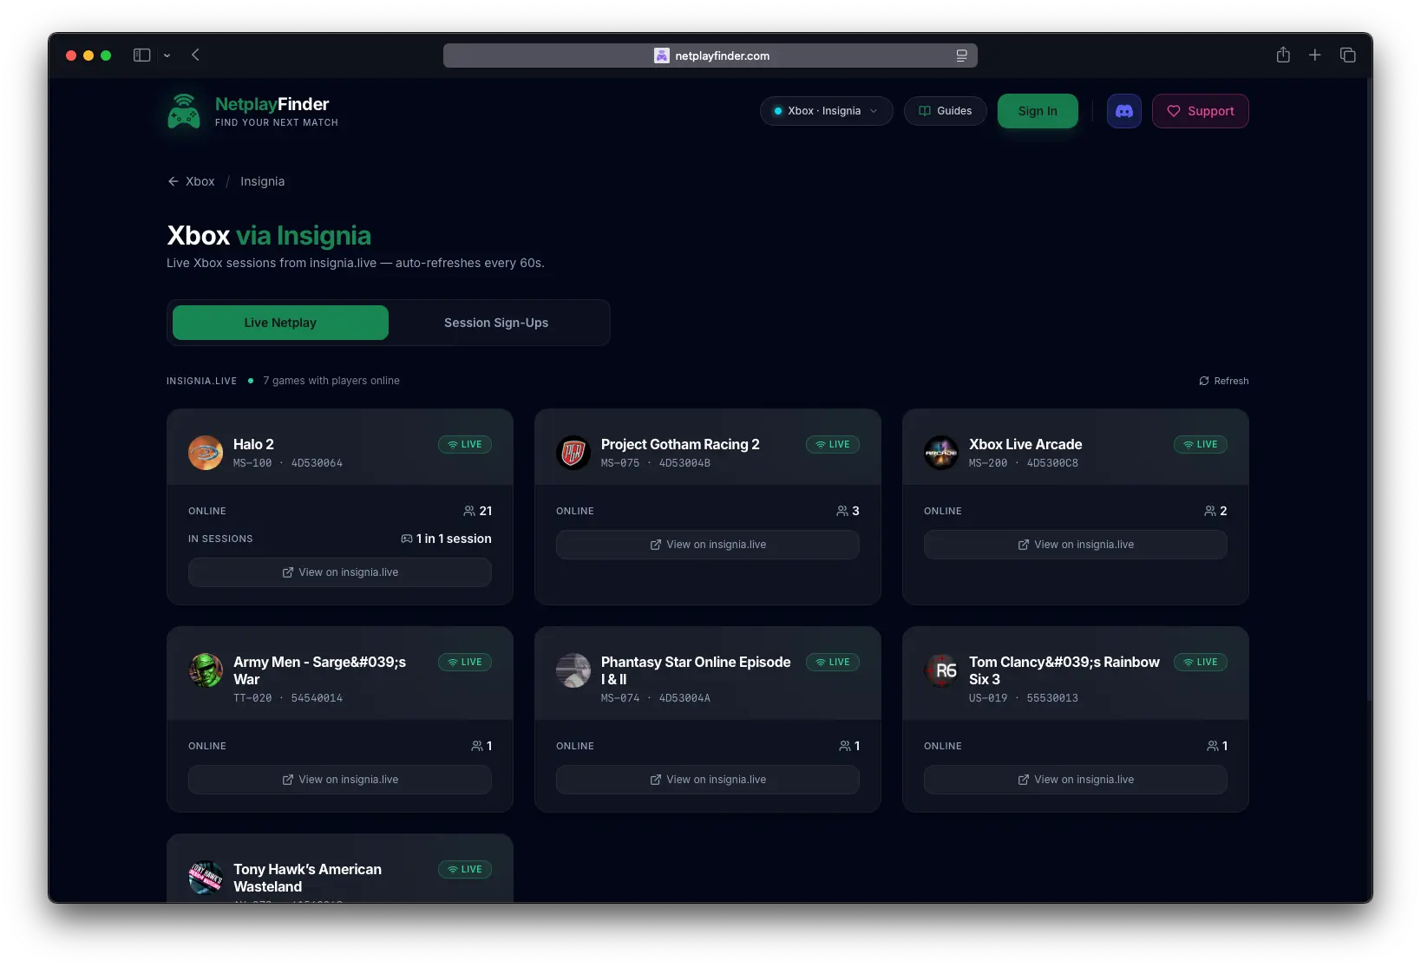Click "7 games with players online" text

tap(331, 381)
